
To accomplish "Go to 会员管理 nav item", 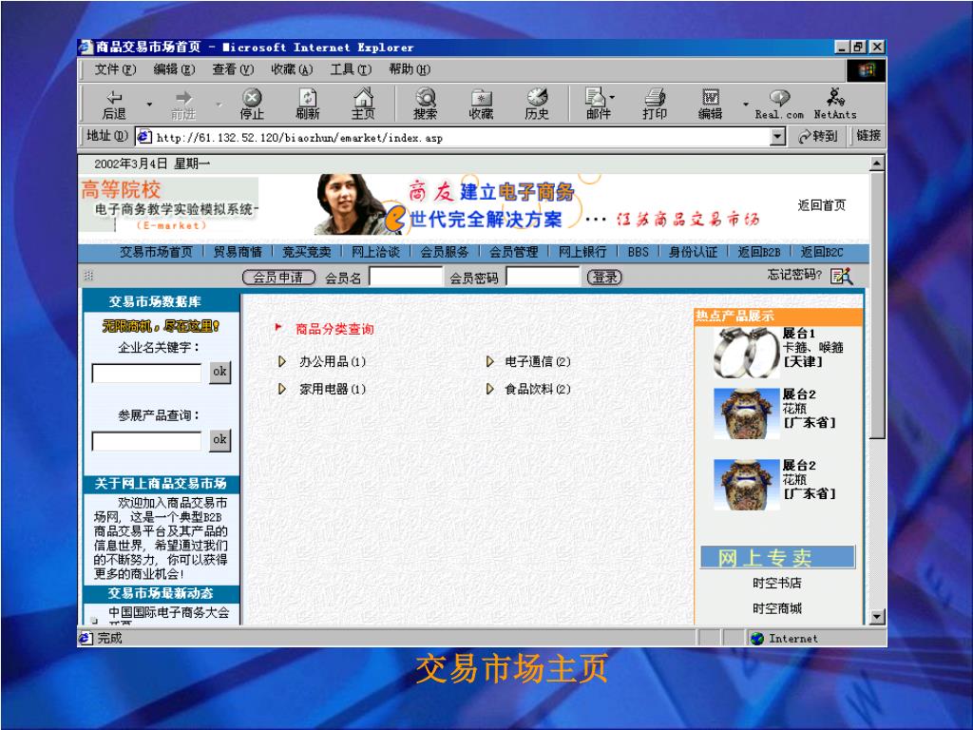I will [514, 252].
